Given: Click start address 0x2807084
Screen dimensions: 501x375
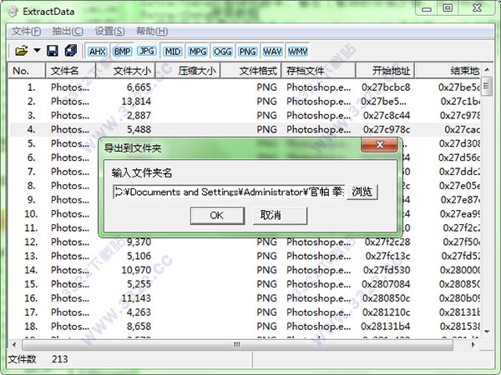Looking at the screenshot, I should (386, 284).
